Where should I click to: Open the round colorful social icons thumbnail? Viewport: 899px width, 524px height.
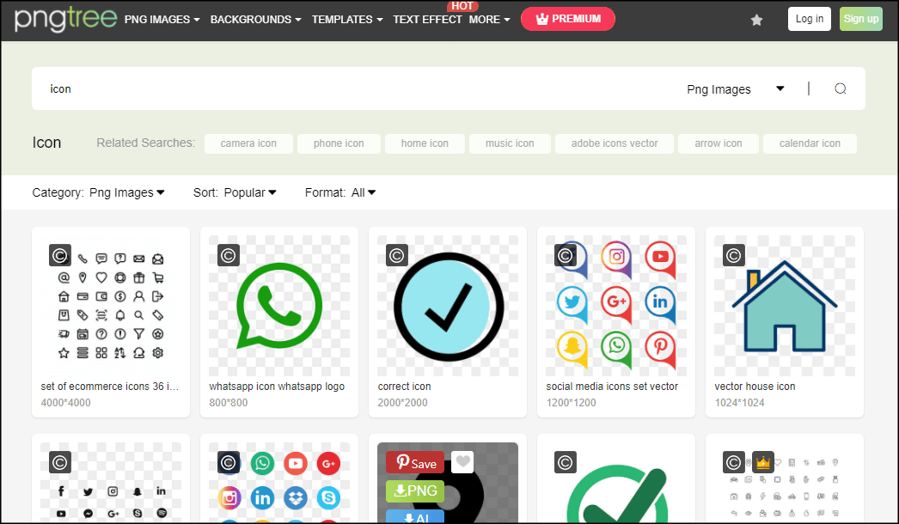click(x=279, y=483)
